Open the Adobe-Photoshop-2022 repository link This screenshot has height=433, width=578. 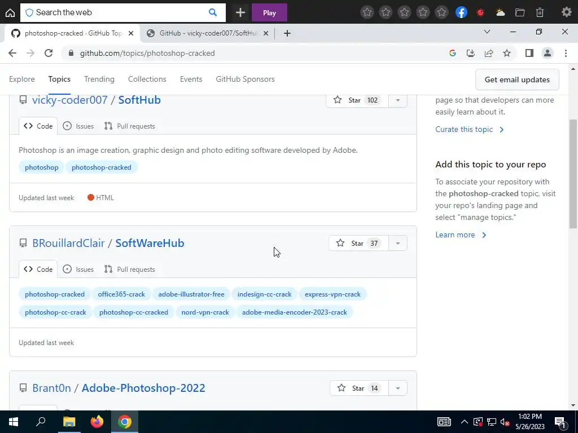click(143, 388)
